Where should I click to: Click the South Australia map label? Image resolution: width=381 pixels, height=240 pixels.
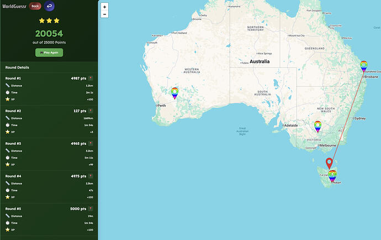pos(262,93)
